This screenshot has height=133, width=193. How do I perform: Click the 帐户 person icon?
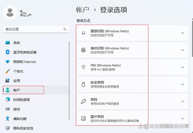tap(7, 90)
